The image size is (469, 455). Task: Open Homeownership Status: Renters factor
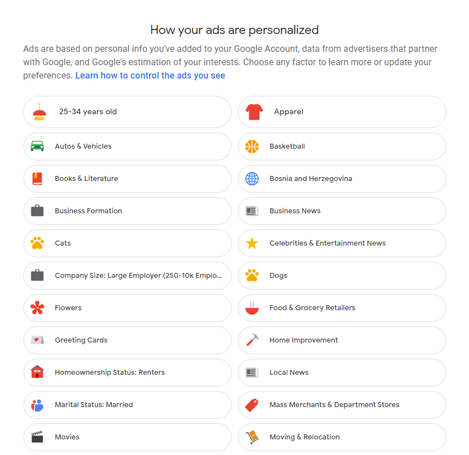[x=127, y=373]
